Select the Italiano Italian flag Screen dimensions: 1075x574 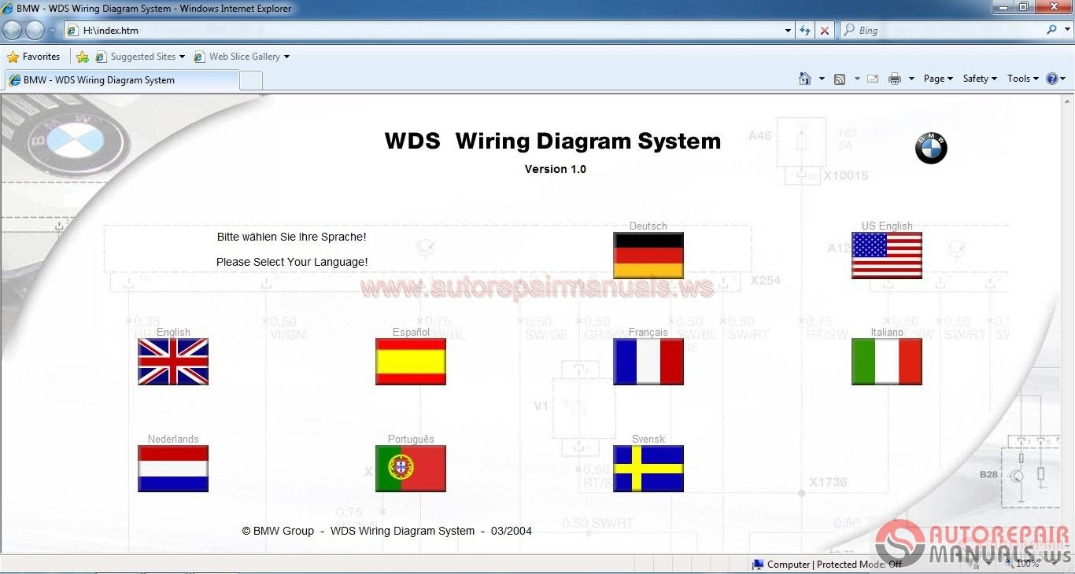887,362
